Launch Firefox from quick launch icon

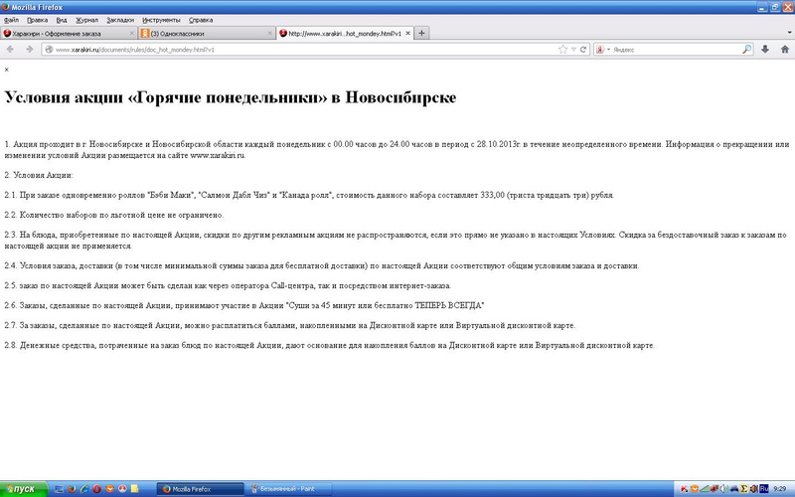click(x=72, y=489)
